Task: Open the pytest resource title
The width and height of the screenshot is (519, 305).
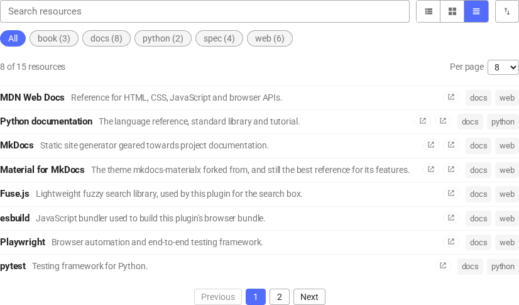Action: click(x=13, y=265)
